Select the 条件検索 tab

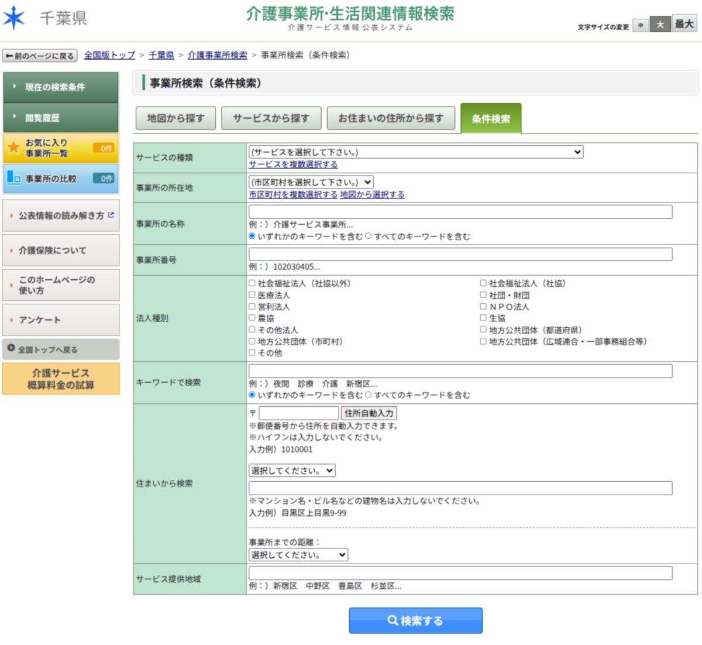coord(491,119)
